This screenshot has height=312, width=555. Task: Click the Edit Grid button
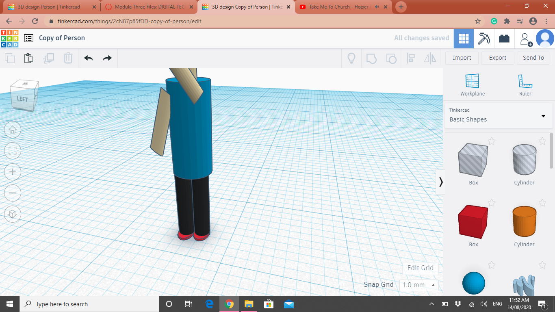coord(421,268)
